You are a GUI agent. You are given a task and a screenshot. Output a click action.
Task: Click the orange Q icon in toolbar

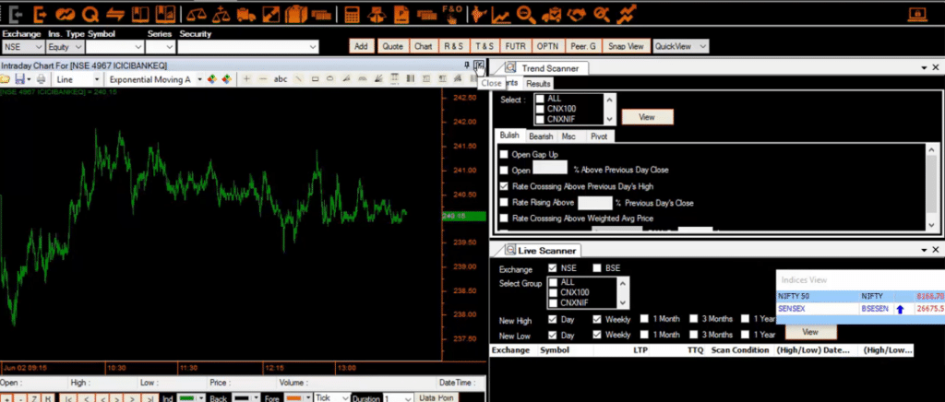coord(90,14)
